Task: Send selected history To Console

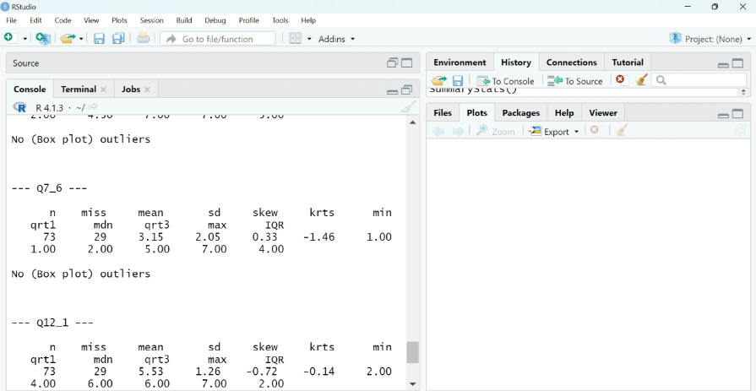Action: [x=506, y=81]
